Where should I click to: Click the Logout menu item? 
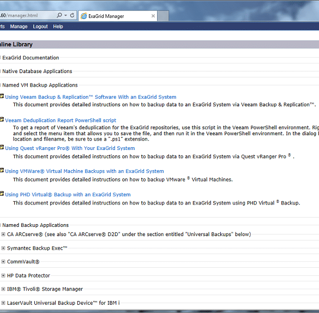[40, 27]
